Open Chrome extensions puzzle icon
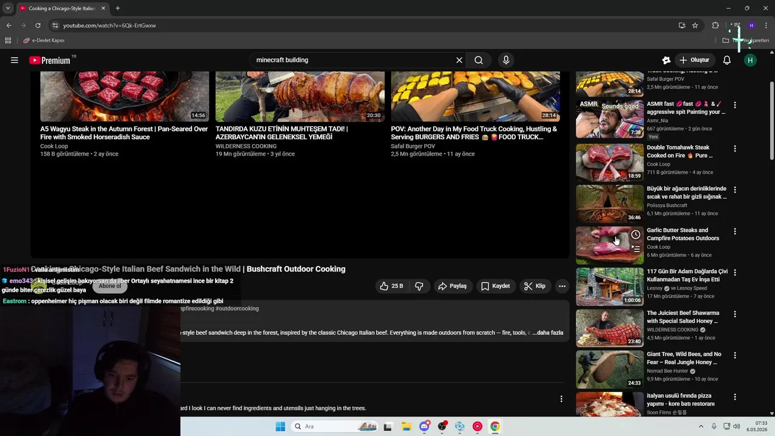This screenshot has width=775, height=436. coord(716,25)
